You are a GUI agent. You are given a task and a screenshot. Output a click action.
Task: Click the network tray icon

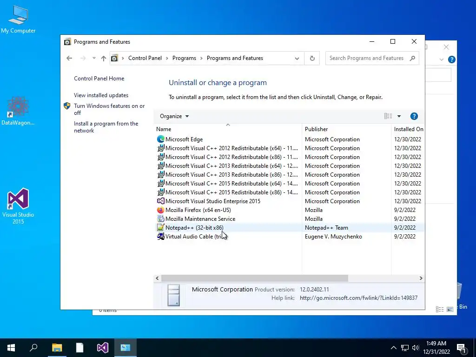[405, 348]
